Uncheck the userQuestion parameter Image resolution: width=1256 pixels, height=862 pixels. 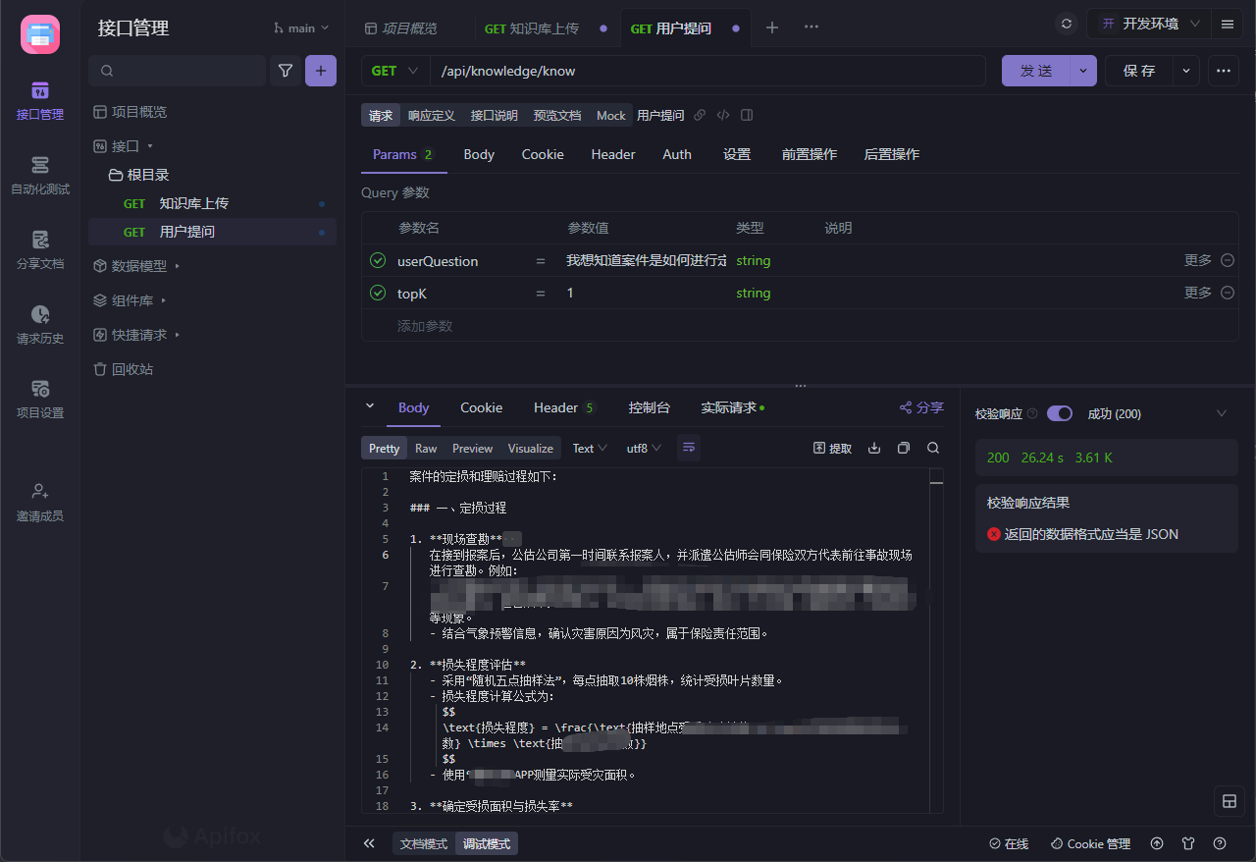point(378,261)
